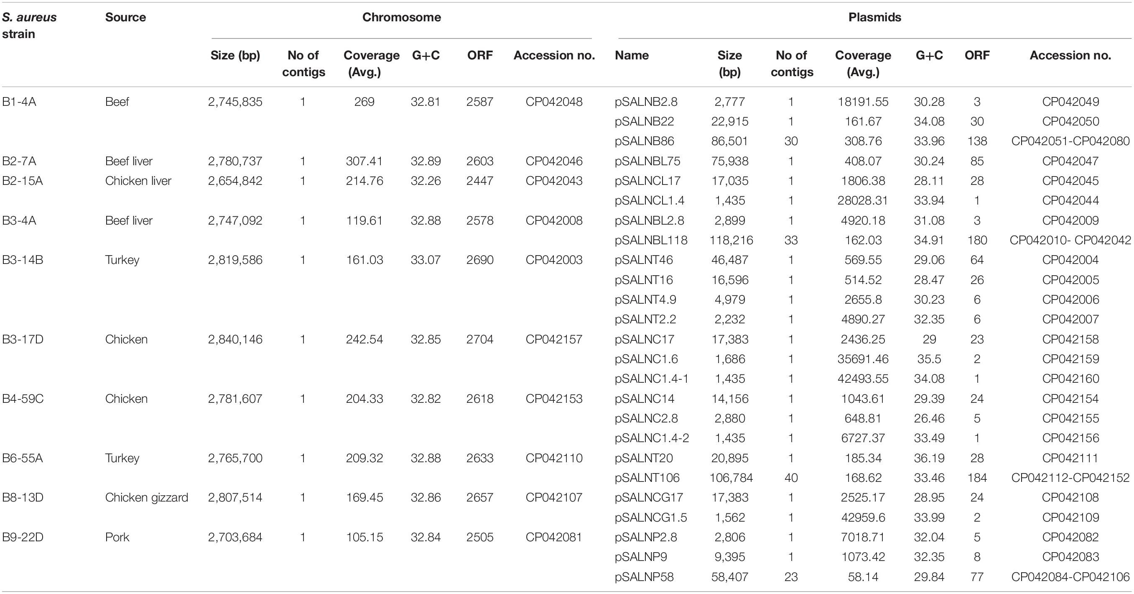The height and width of the screenshot is (594, 1134).
Task: Click the Plasmids group header
Action: (875, 17)
